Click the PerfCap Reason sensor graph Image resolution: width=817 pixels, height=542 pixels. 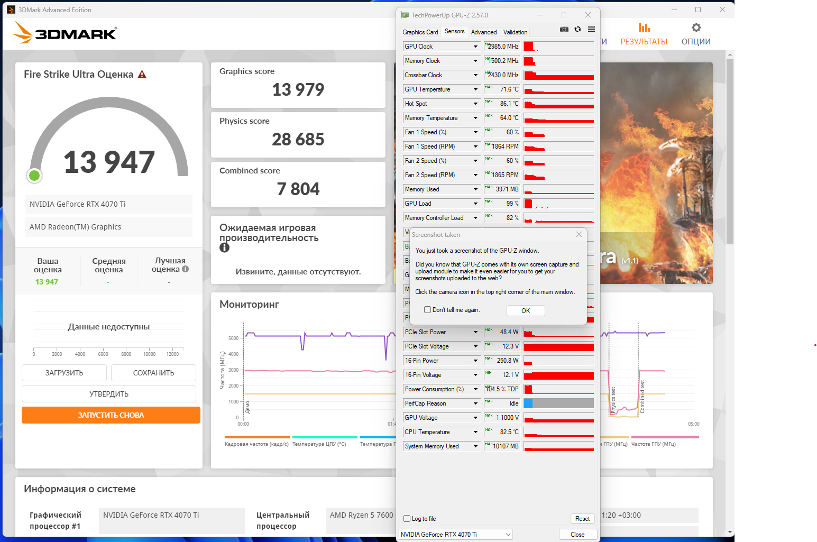559,403
